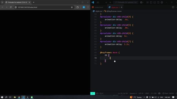177x99 pixels.
Task: Open the VS Code command center search
Action: 126,2
